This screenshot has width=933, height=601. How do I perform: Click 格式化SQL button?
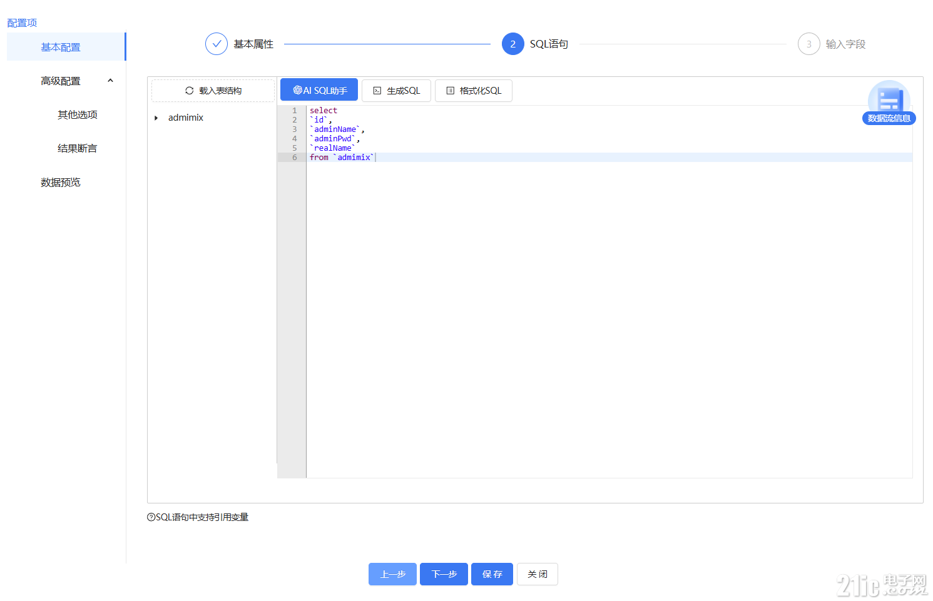pos(474,91)
